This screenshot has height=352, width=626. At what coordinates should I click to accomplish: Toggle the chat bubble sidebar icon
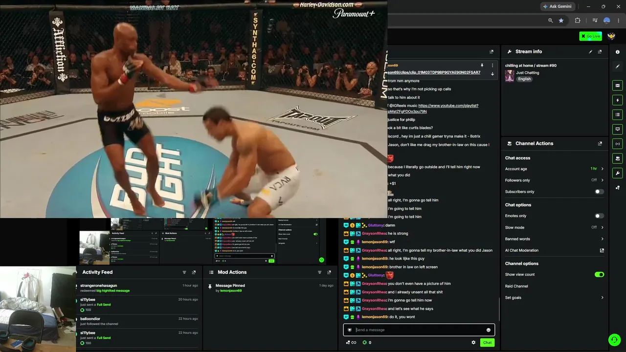tap(618, 129)
